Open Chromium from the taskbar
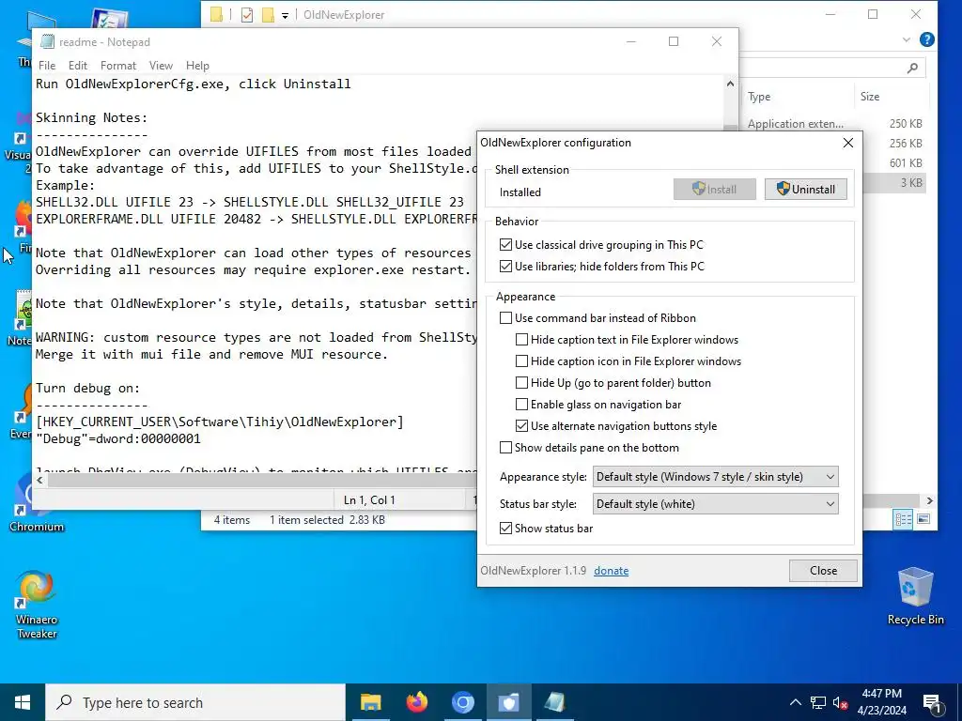962x721 pixels. tap(462, 702)
